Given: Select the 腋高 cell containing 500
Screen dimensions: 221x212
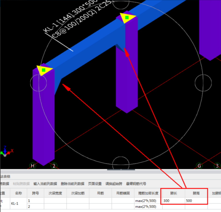Looking at the screenshot, I should pyautogui.click(x=196, y=200).
